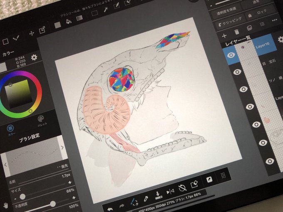Toggle the fourth layer's eye icon
Viewport: 283px width, 212px height.
[250, 107]
